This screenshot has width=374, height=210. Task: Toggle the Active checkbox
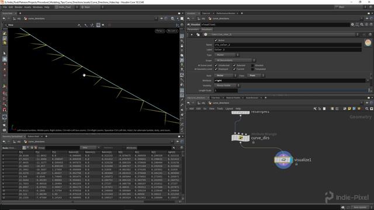(x=216, y=40)
